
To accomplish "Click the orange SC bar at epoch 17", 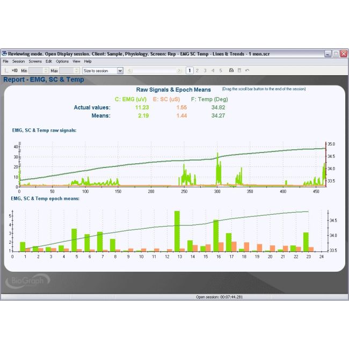I will tap(234, 246).
